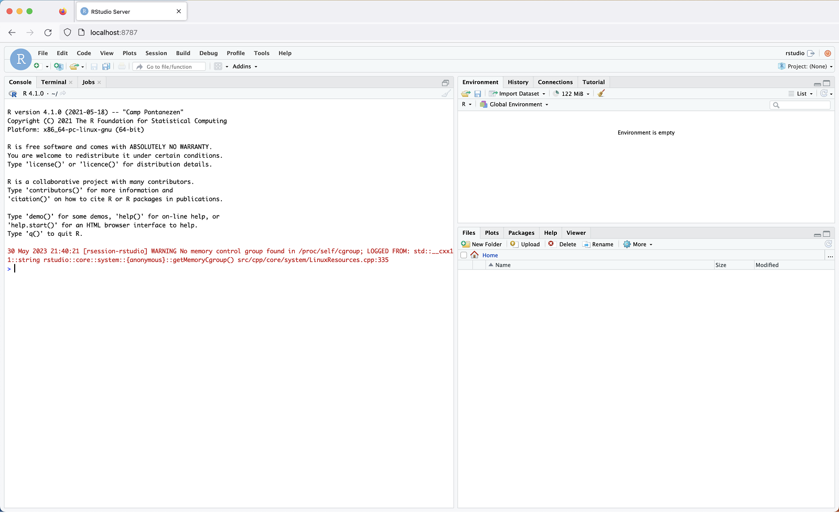Click the console pane restore window icon
This screenshot has height=524, width=839.
coord(445,83)
